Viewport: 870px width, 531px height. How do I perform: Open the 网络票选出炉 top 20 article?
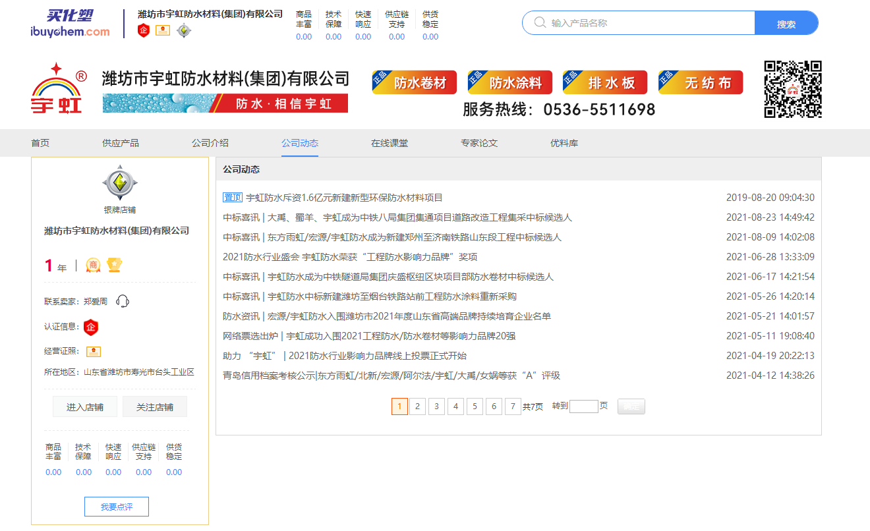[369, 336]
